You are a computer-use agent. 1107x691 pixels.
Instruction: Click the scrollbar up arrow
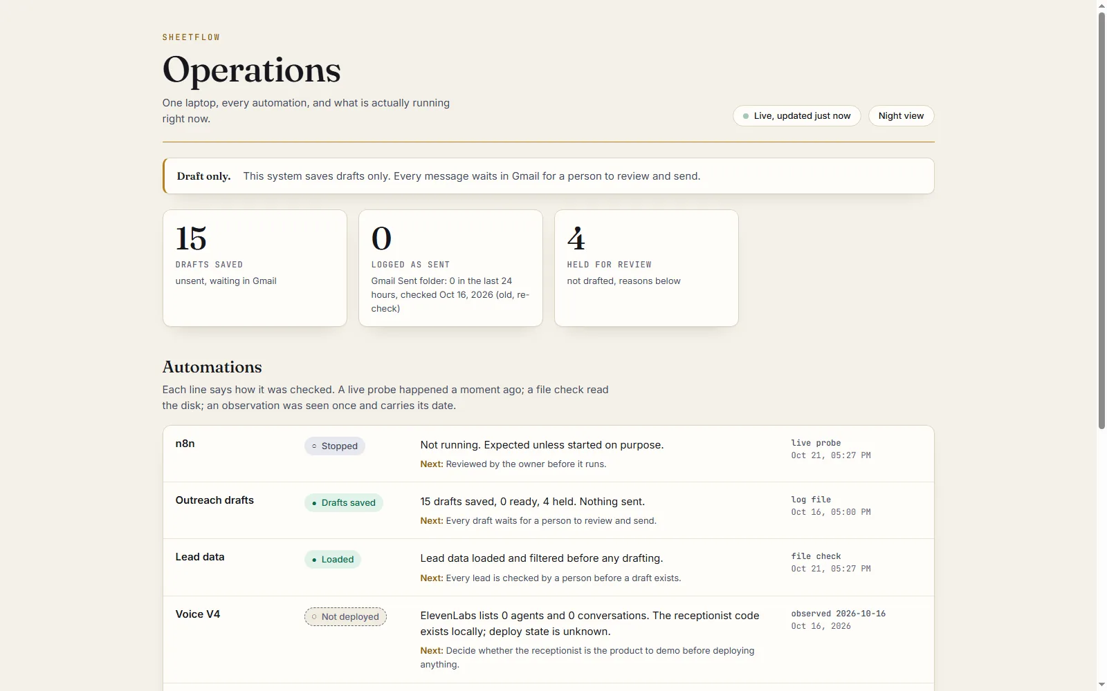point(1101,6)
